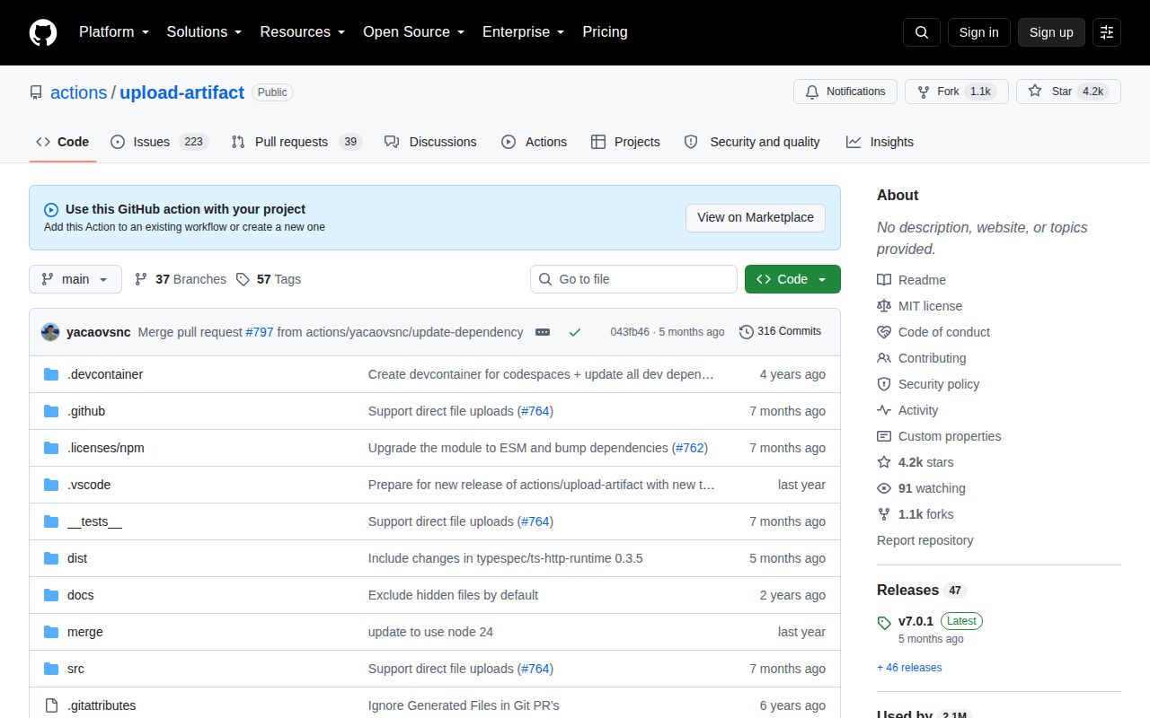Go to Pricing page

coord(605,32)
